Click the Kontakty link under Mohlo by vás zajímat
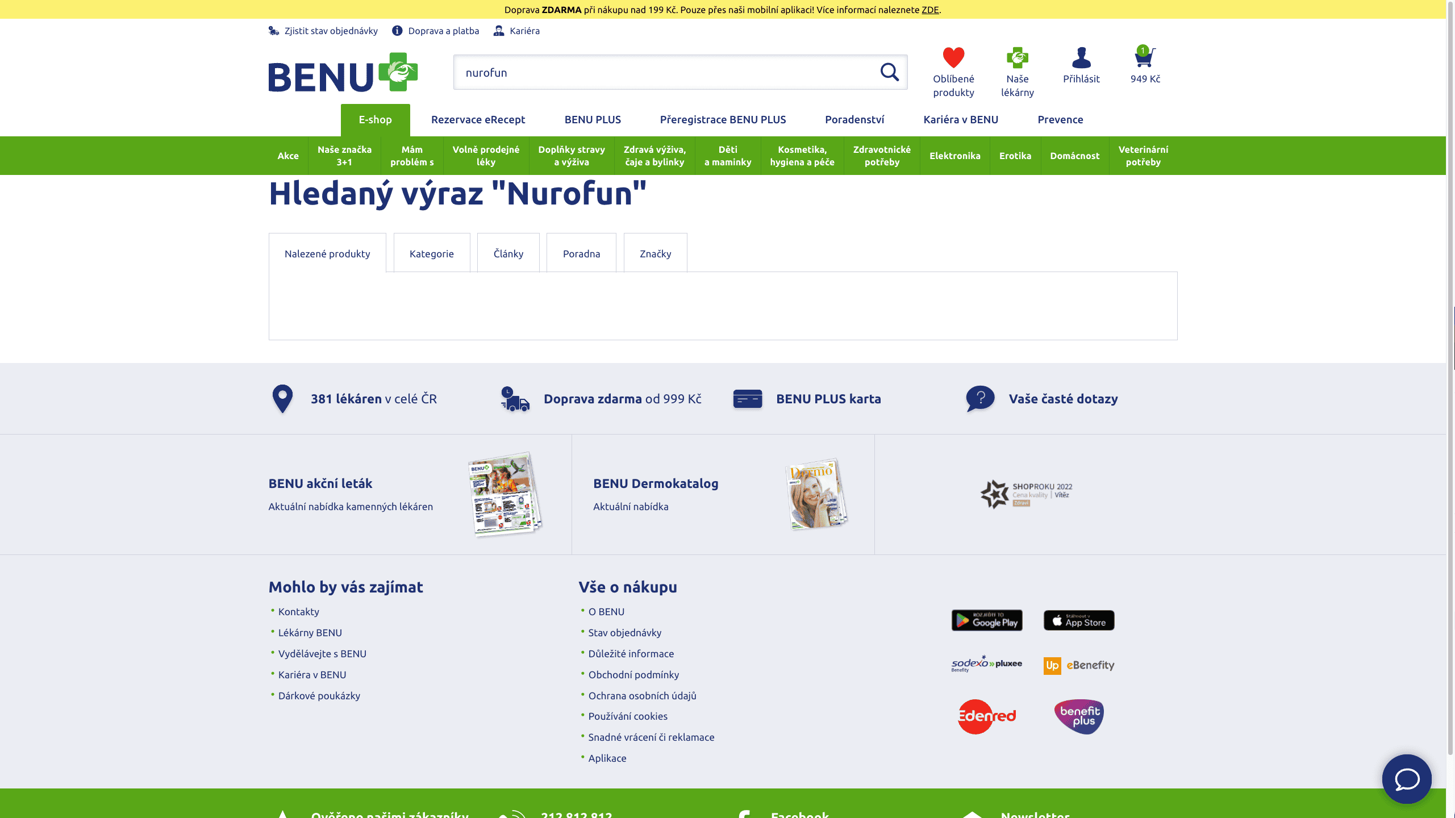Screen dimensions: 1455x818 [298, 612]
